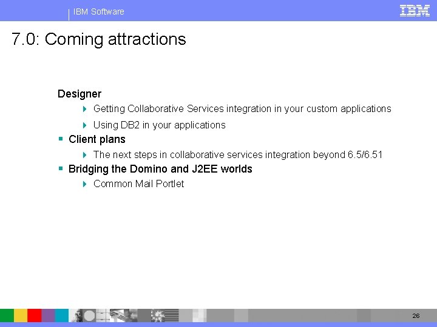Click the 'Common Mail Portlet' text
Screen dimensions: 437x327
138,184
